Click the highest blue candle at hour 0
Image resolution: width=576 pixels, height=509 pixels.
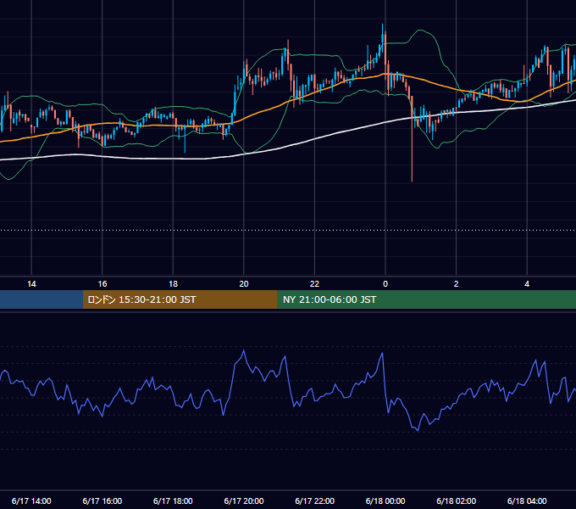382,39
